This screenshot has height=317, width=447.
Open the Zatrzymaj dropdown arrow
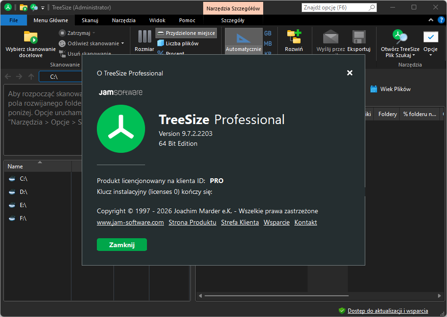tap(94, 33)
